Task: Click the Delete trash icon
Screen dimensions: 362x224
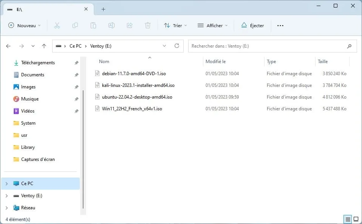Action: click(x=148, y=26)
